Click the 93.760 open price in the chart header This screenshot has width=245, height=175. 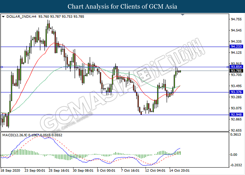tap(44, 16)
